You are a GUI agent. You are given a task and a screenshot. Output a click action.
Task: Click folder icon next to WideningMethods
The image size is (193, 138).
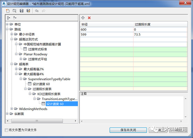(16, 109)
